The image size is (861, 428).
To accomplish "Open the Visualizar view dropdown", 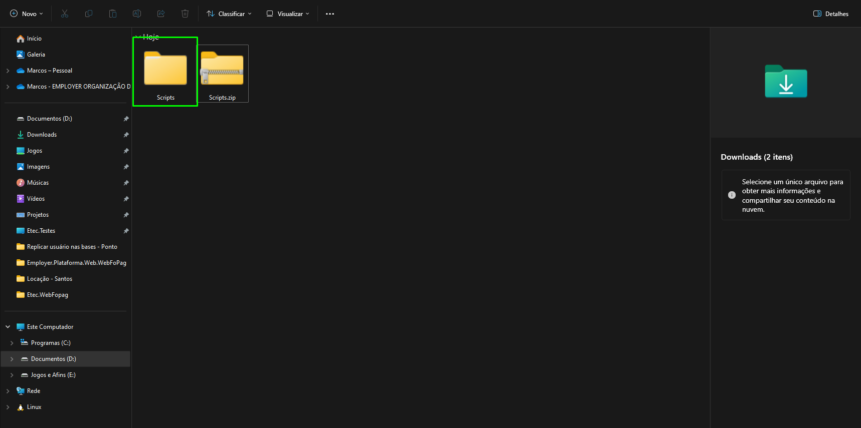I will (x=288, y=14).
